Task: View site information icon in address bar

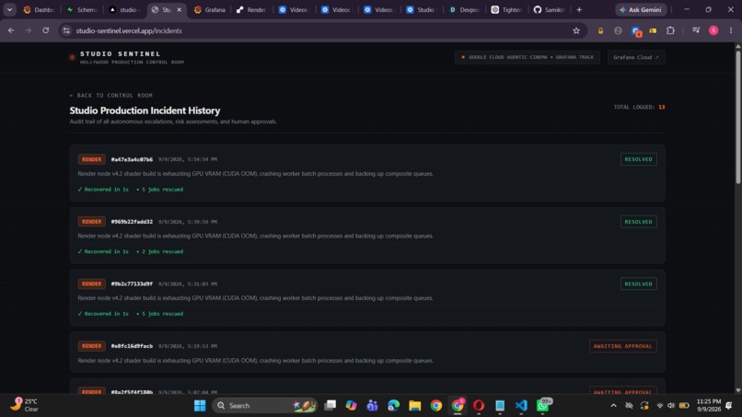Action: coord(66,30)
